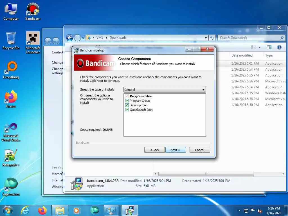Uncheck the Program Group component

(127, 101)
